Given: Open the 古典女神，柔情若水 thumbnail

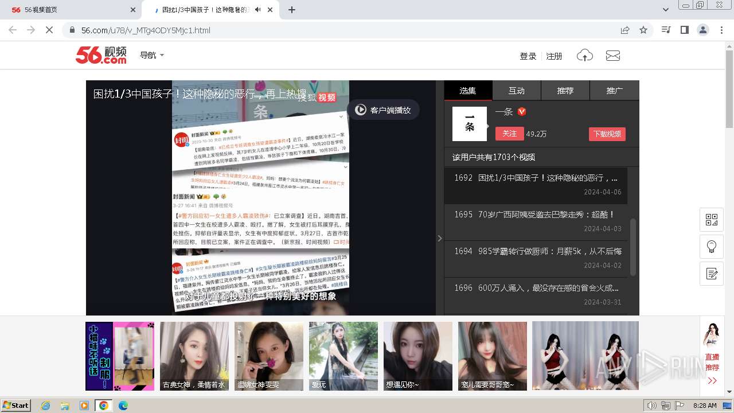Looking at the screenshot, I should [x=194, y=356].
